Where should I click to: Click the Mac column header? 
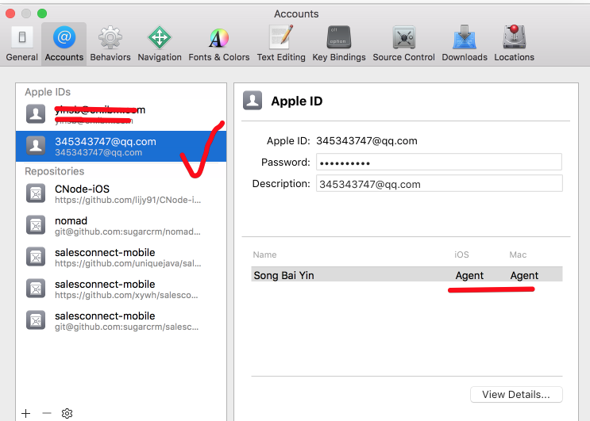(x=518, y=255)
